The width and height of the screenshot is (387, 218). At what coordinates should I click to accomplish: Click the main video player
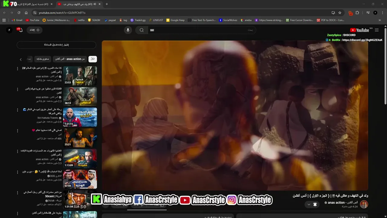[235, 116]
